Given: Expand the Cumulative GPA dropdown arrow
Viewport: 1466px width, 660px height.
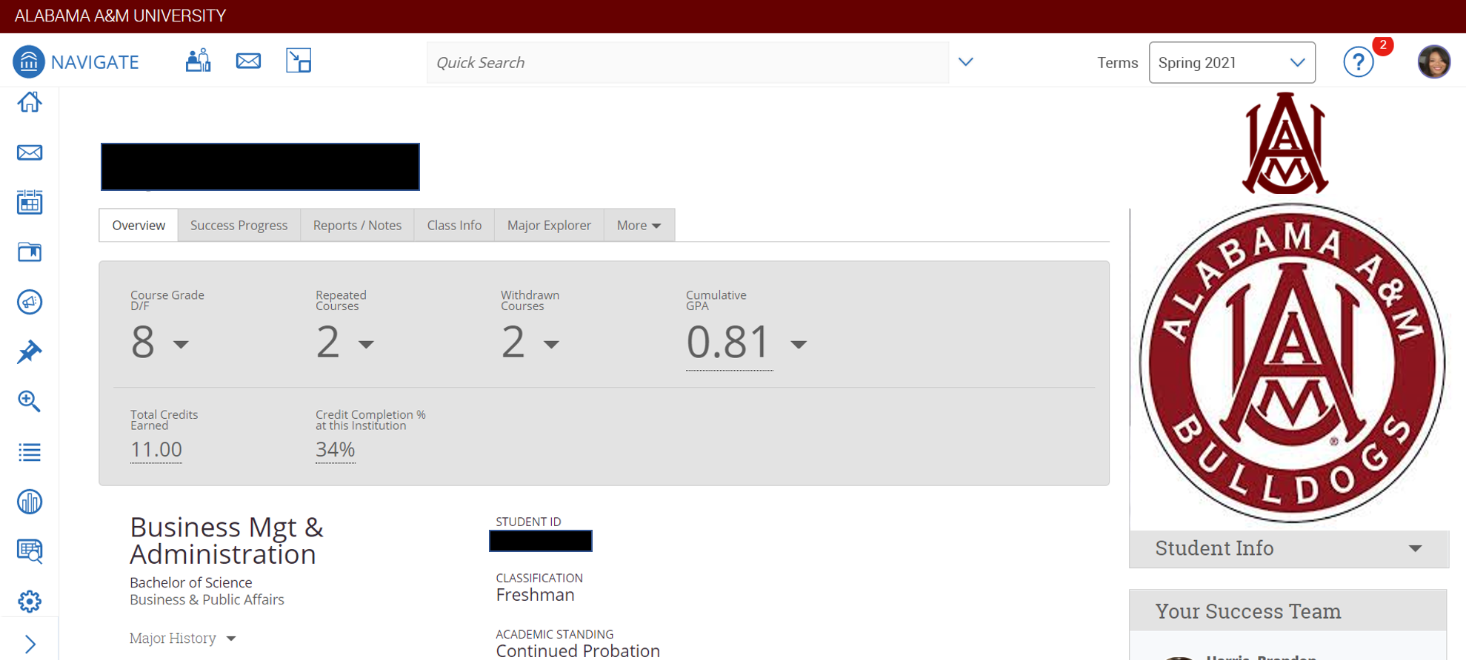Looking at the screenshot, I should 798,344.
